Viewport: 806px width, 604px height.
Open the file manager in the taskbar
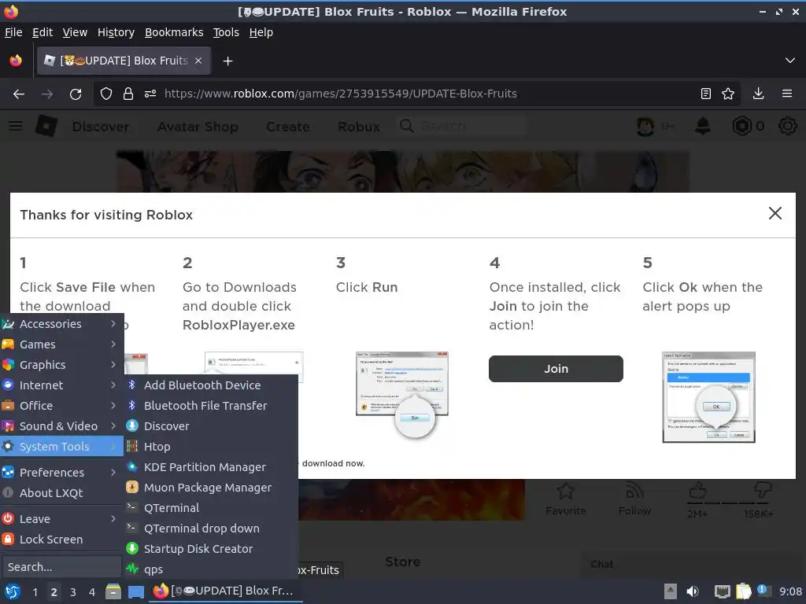pyautogui.click(x=113, y=591)
